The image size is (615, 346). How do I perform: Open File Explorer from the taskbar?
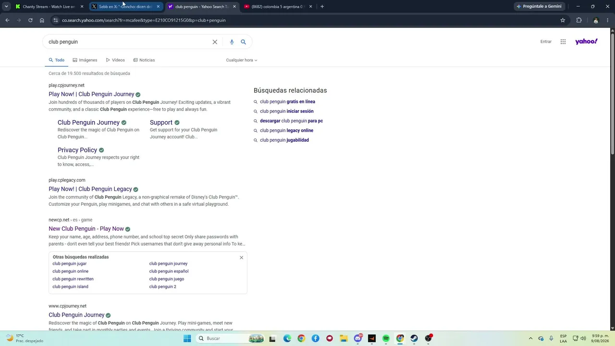click(344, 338)
